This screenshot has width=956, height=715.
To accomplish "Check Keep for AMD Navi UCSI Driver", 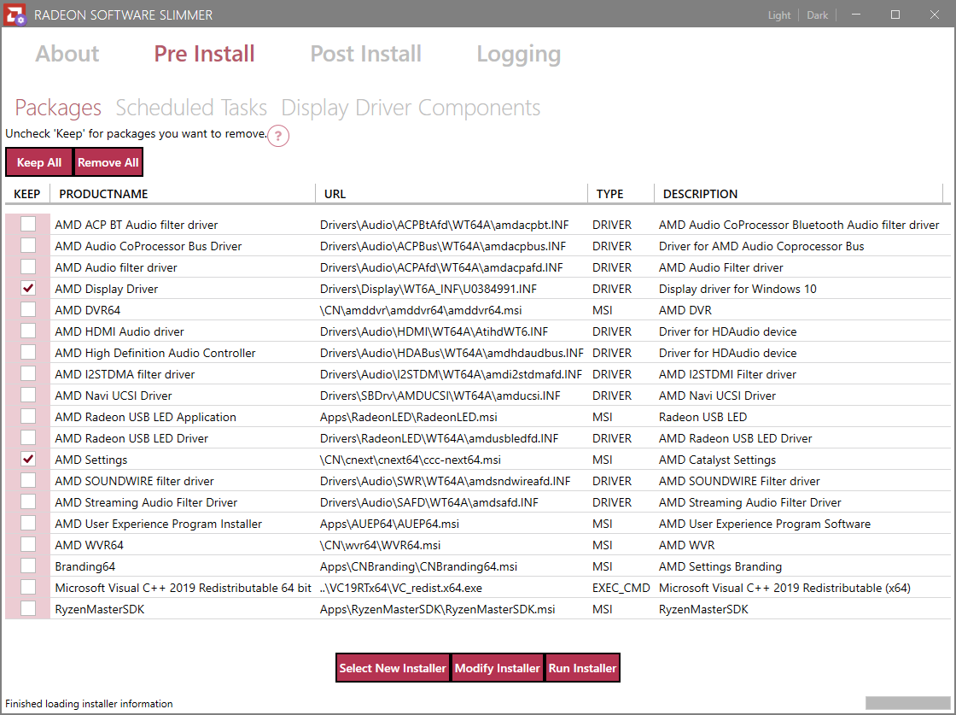I will click(x=28, y=395).
